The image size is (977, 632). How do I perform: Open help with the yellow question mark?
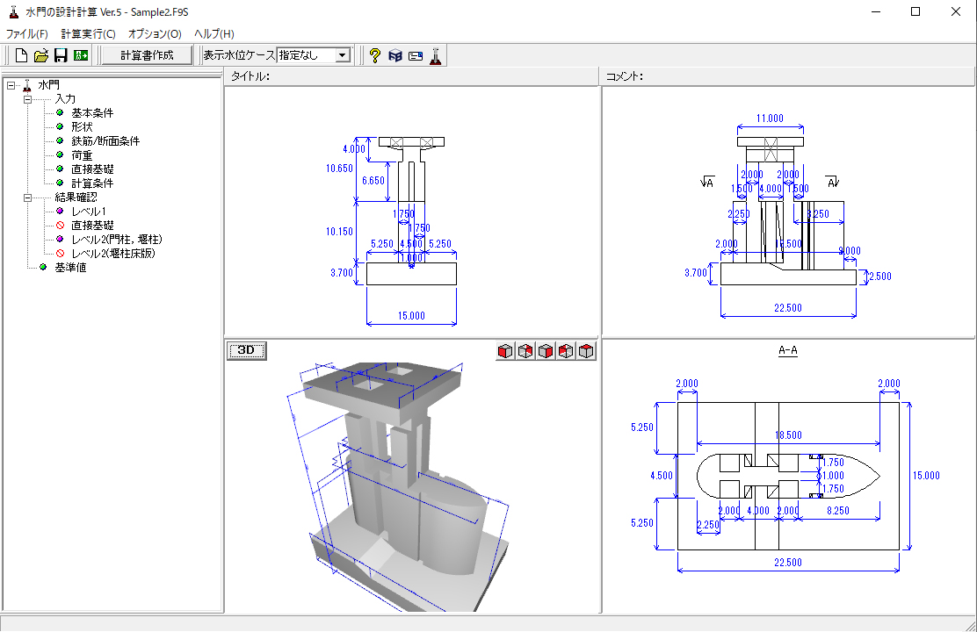pyautogui.click(x=374, y=55)
